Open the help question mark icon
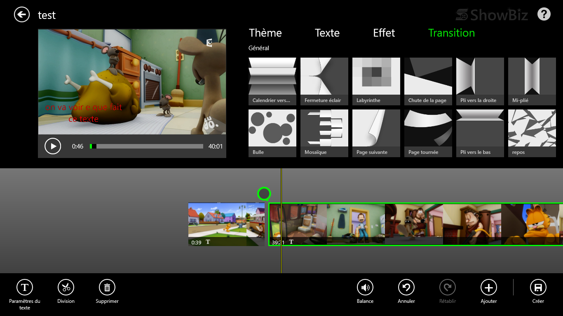Viewport: 563px width, 316px height. [544, 14]
